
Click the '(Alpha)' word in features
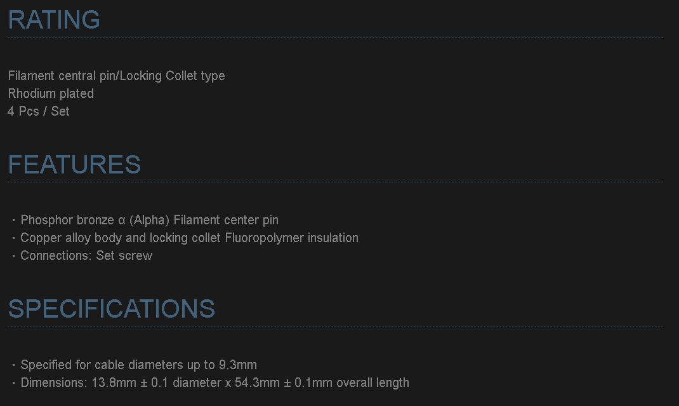[x=149, y=220]
